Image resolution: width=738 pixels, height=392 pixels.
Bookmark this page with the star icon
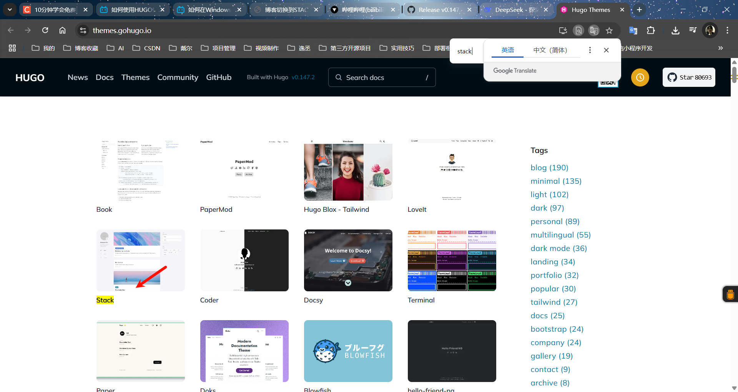(x=609, y=30)
